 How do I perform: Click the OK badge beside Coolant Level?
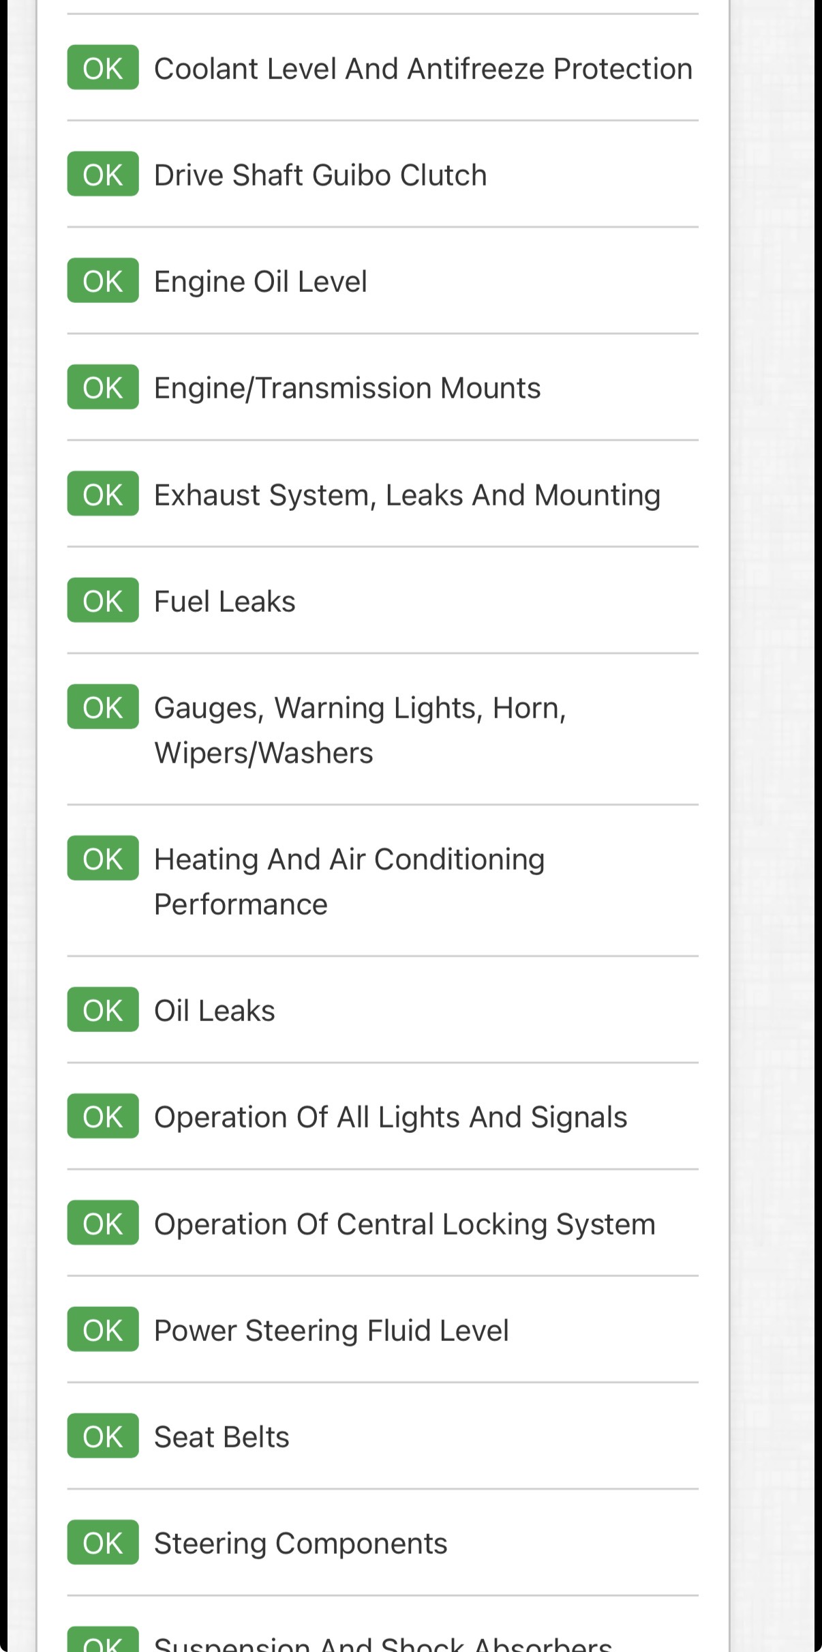[103, 68]
